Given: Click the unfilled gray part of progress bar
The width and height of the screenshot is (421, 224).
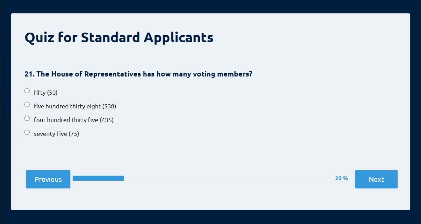Looking at the screenshot, I should (x=227, y=178).
